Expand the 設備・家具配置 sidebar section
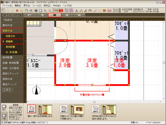Viewport: 166px width, 125px height. [x=11, y=63]
